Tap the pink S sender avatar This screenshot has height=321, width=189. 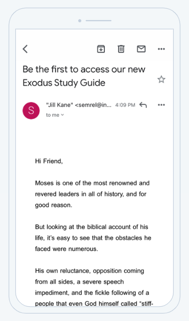click(x=31, y=110)
